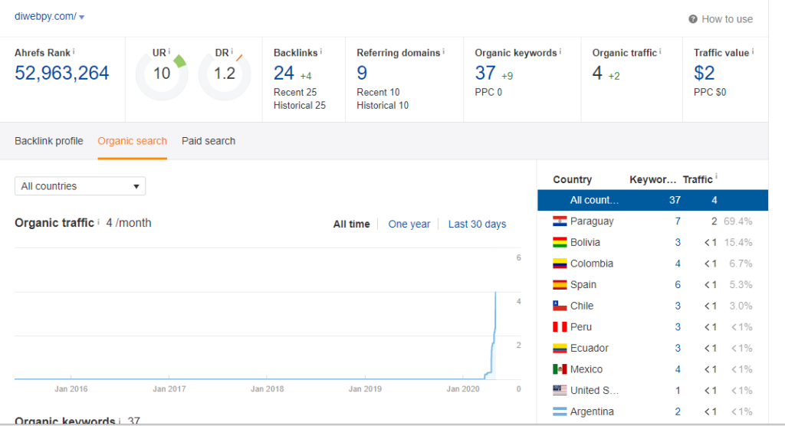
Task: Click the info icon next to Traffic value
Action: point(753,51)
